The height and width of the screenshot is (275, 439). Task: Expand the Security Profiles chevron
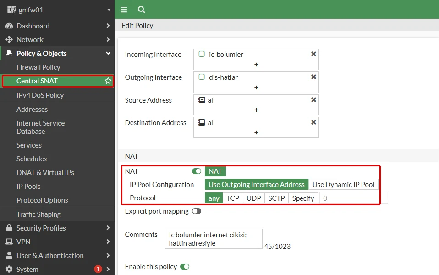tap(108, 228)
